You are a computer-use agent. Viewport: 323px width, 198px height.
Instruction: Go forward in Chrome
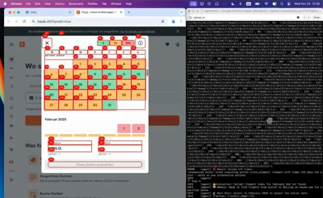pos(16,21)
